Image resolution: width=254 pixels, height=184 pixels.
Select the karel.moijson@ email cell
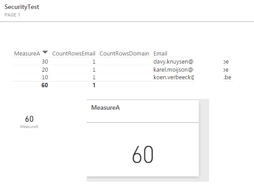coord(173,70)
